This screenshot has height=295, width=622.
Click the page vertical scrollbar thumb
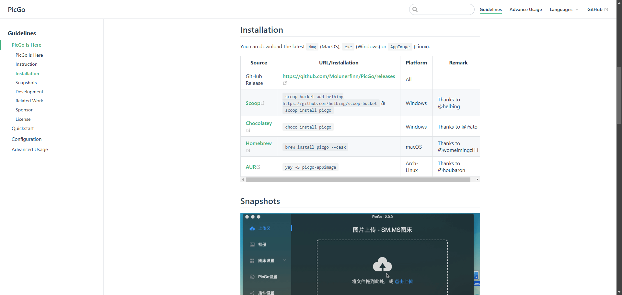tap(619, 96)
